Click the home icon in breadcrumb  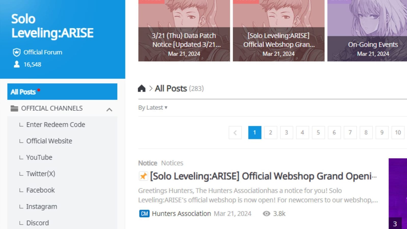[142, 89]
